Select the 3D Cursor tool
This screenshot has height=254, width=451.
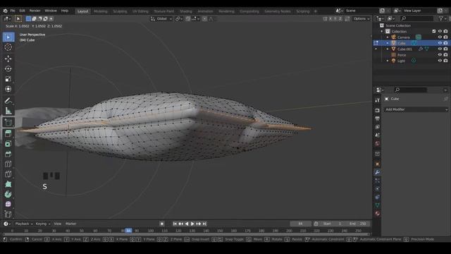coord(8,47)
